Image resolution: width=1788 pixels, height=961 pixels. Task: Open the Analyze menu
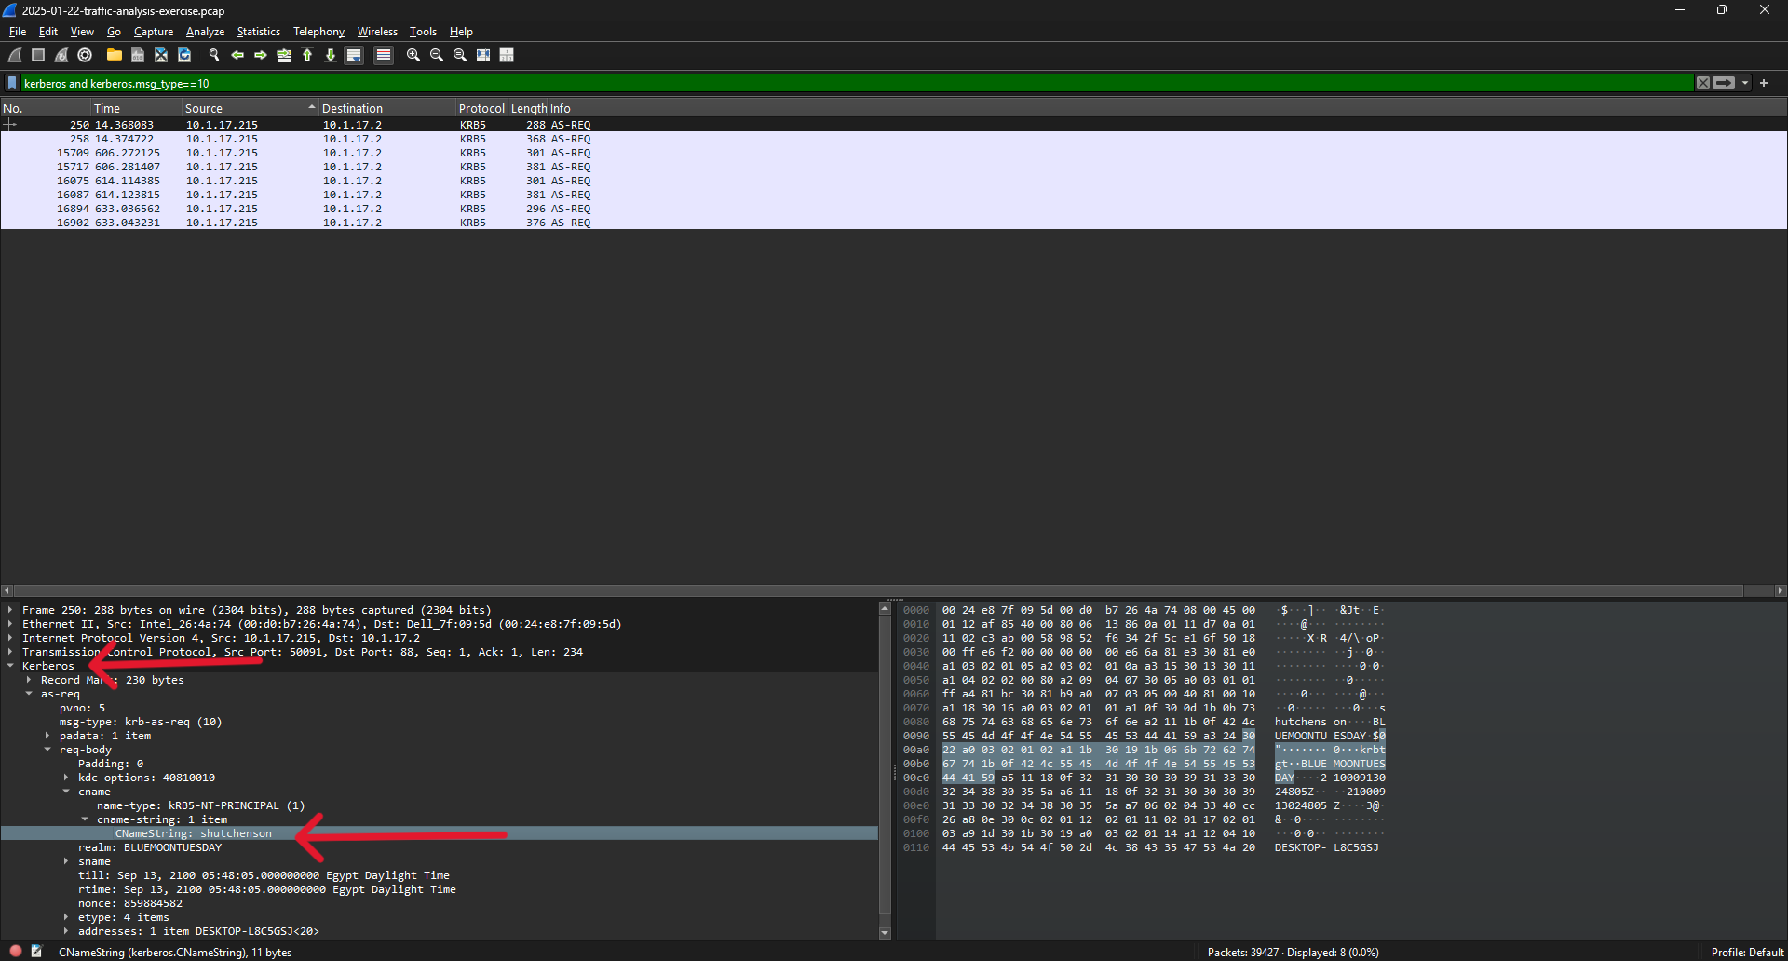click(204, 31)
